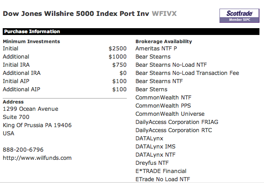Click the Ameritas NTF P brokerage entry

click(x=156, y=49)
